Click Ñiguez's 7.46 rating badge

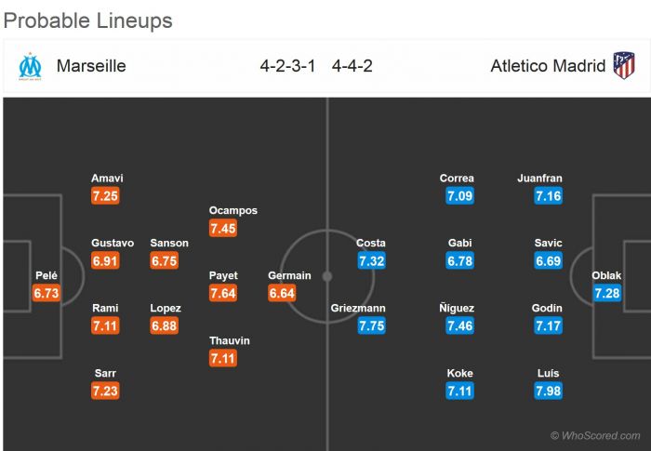click(x=460, y=326)
